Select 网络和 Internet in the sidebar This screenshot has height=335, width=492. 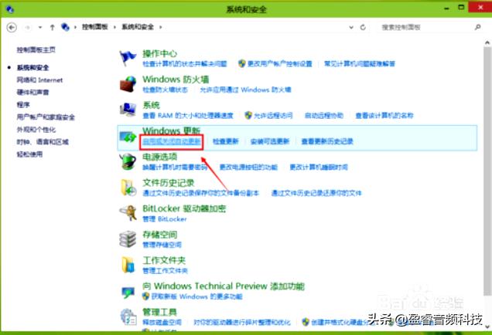click(x=39, y=80)
